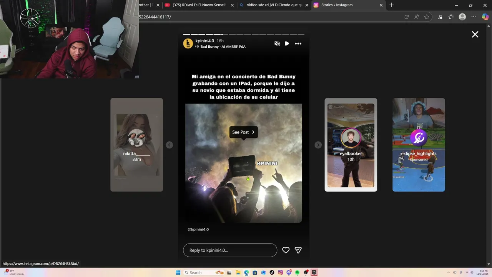
Task: Activate Read aloud in address bar
Action: pyautogui.click(x=417, y=17)
